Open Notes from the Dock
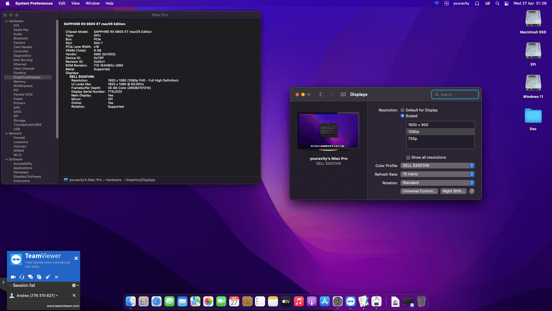 273,301
